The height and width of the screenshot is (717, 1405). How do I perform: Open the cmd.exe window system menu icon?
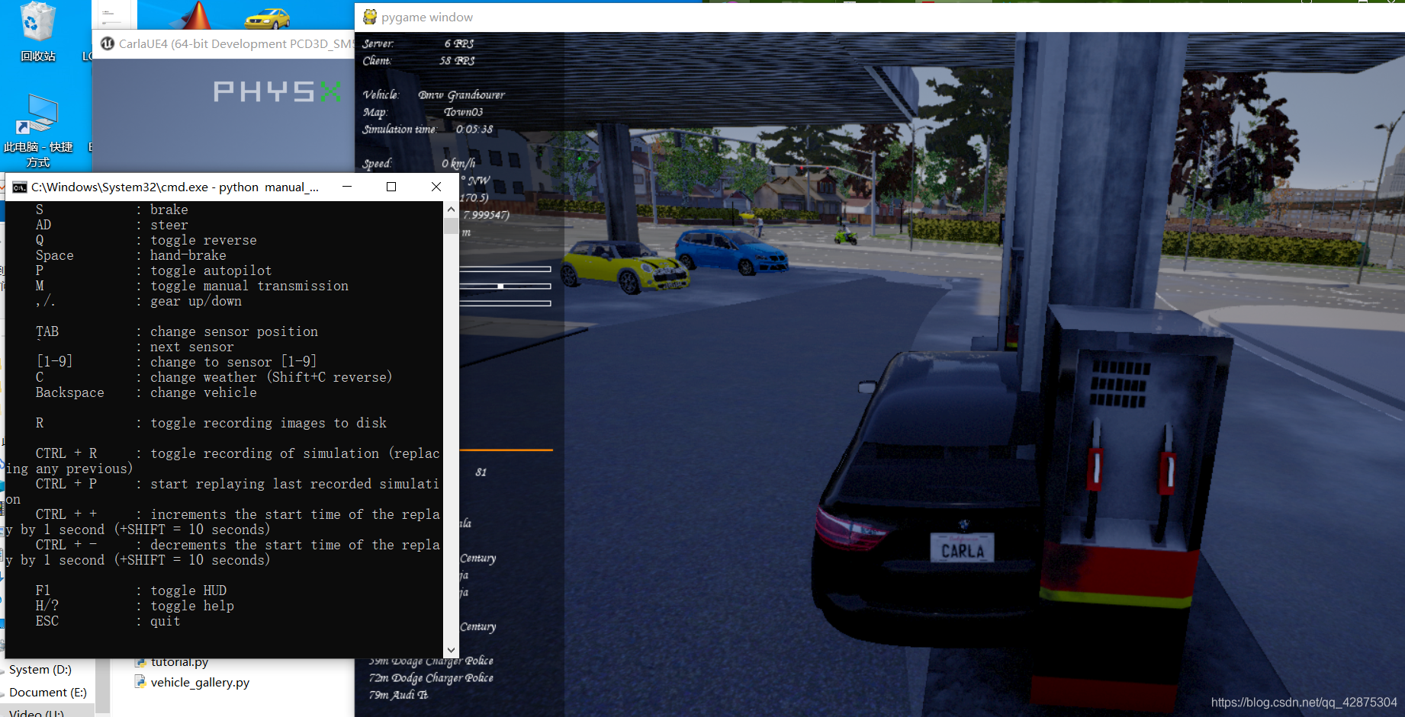20,187
